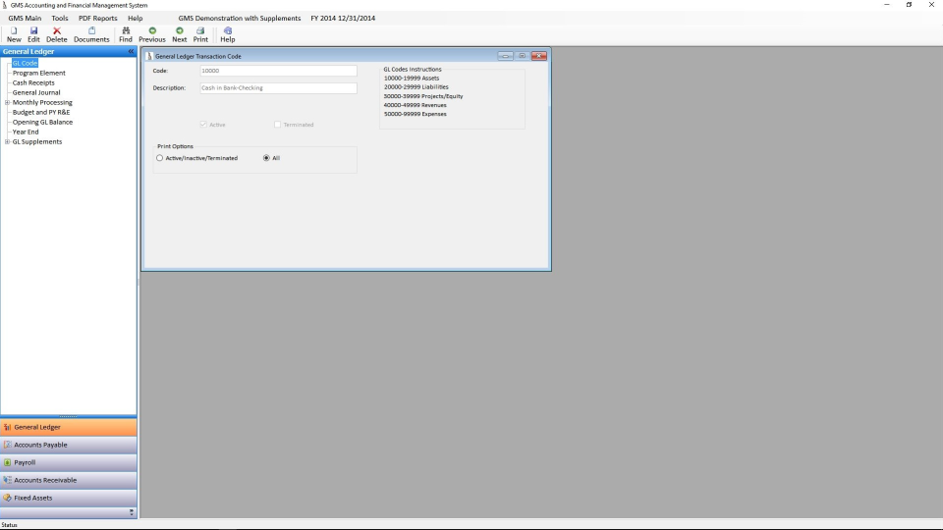Click '20000-29999 Liabilities' instruction text
The image size is (943, 530).
(416, 87)
